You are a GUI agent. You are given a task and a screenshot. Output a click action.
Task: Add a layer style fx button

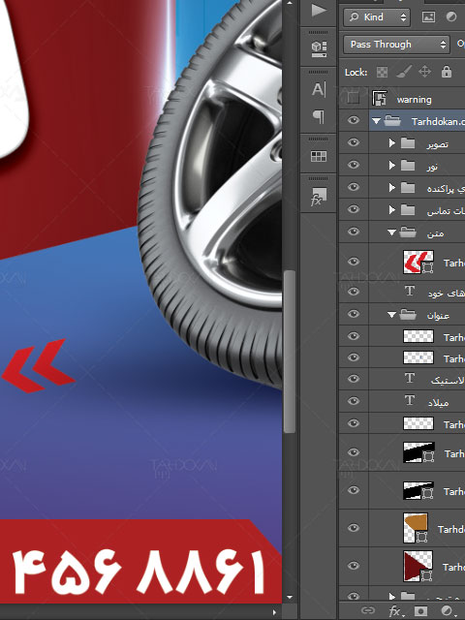tap(394, 611)
